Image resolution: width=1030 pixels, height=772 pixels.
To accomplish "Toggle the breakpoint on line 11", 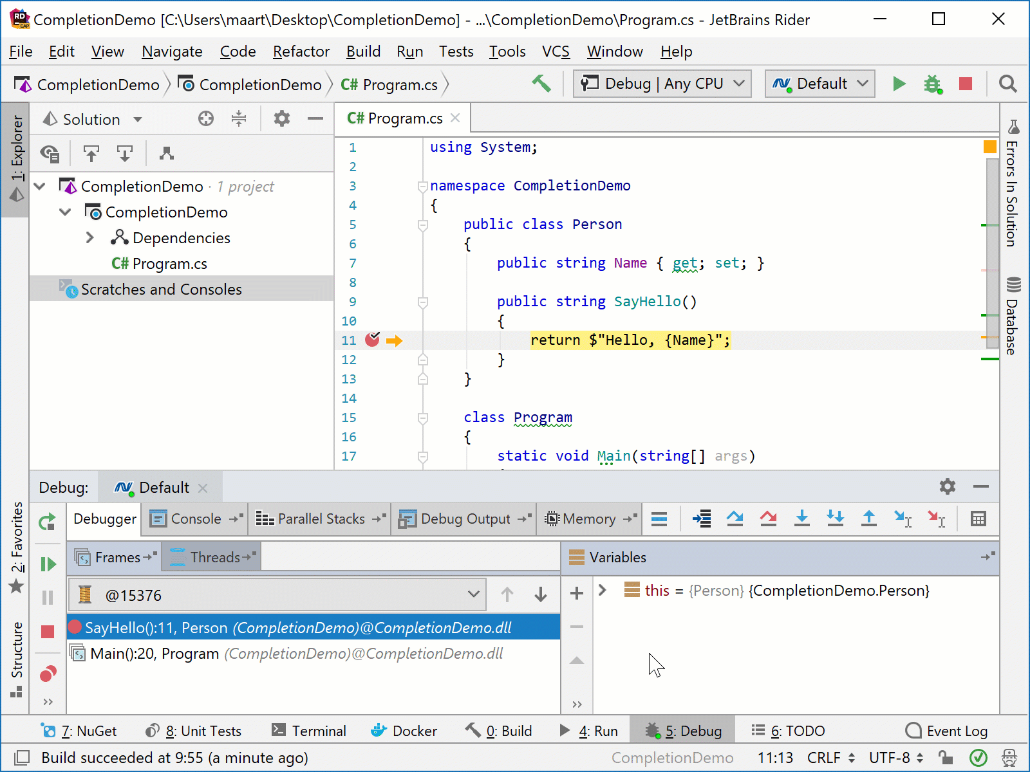I will coord(372,340).
